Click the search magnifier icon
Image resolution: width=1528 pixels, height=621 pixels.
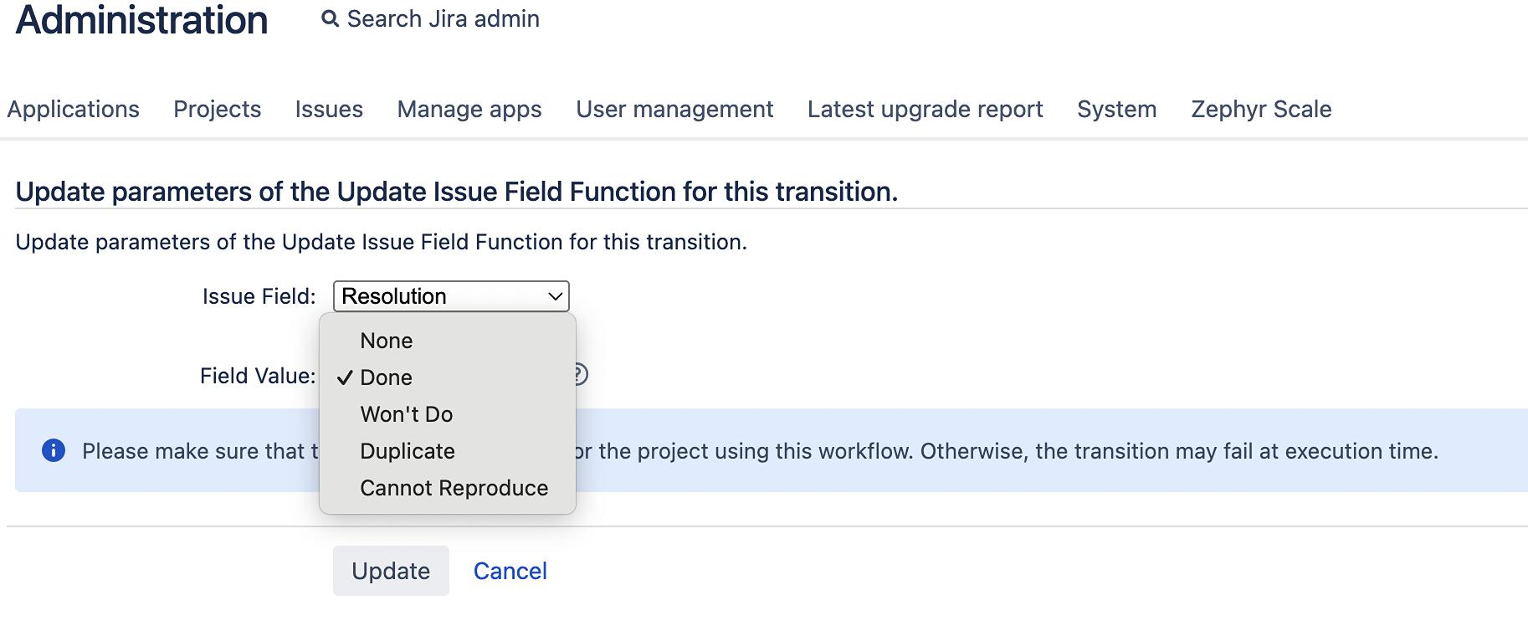[331, 18]
